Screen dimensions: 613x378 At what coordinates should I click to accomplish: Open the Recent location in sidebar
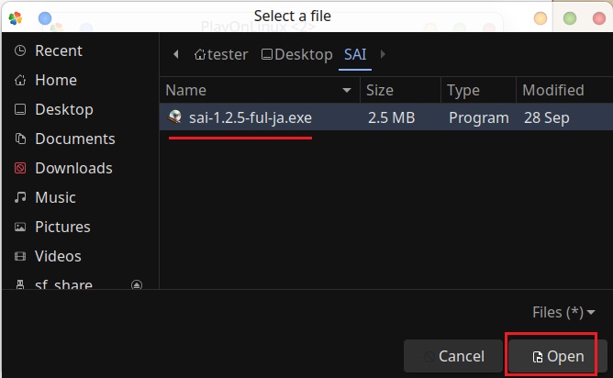click(x=58, y=51)
